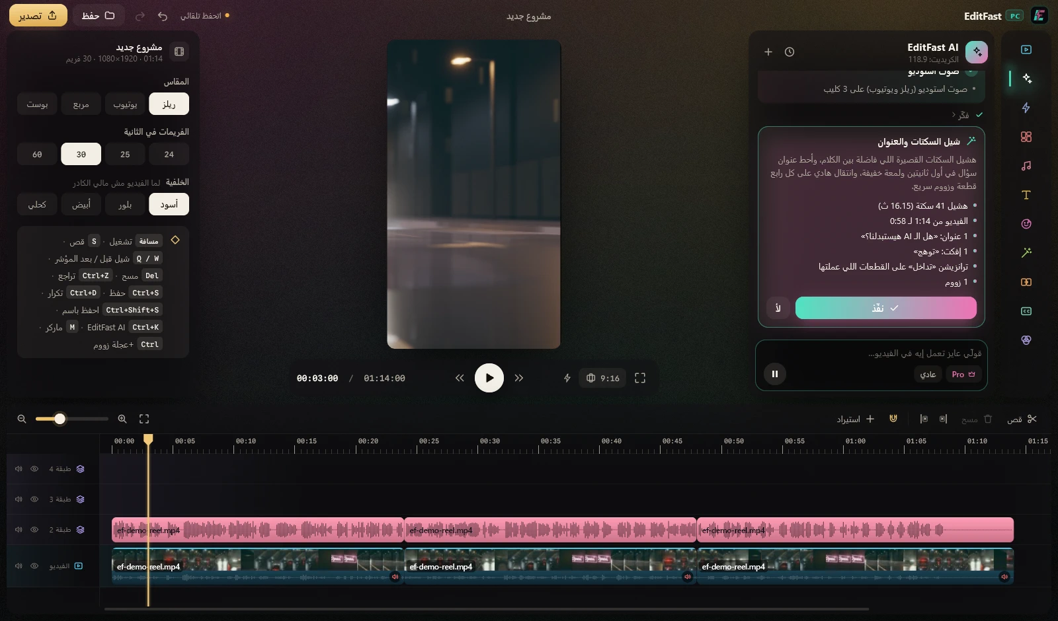Select the AI sparkle icon in sidebar

[x=1026, y=79]
